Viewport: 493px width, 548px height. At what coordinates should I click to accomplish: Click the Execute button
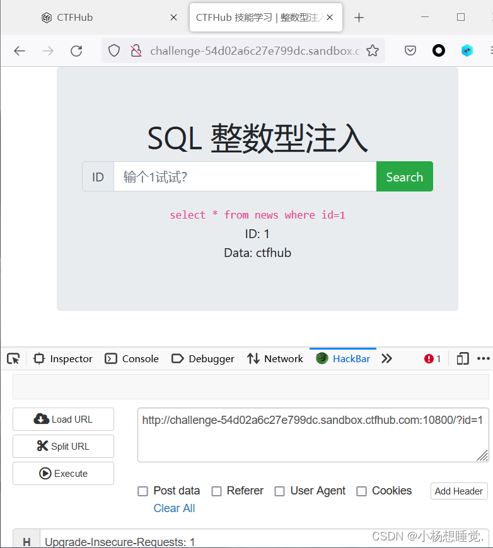tap(63, 474)
